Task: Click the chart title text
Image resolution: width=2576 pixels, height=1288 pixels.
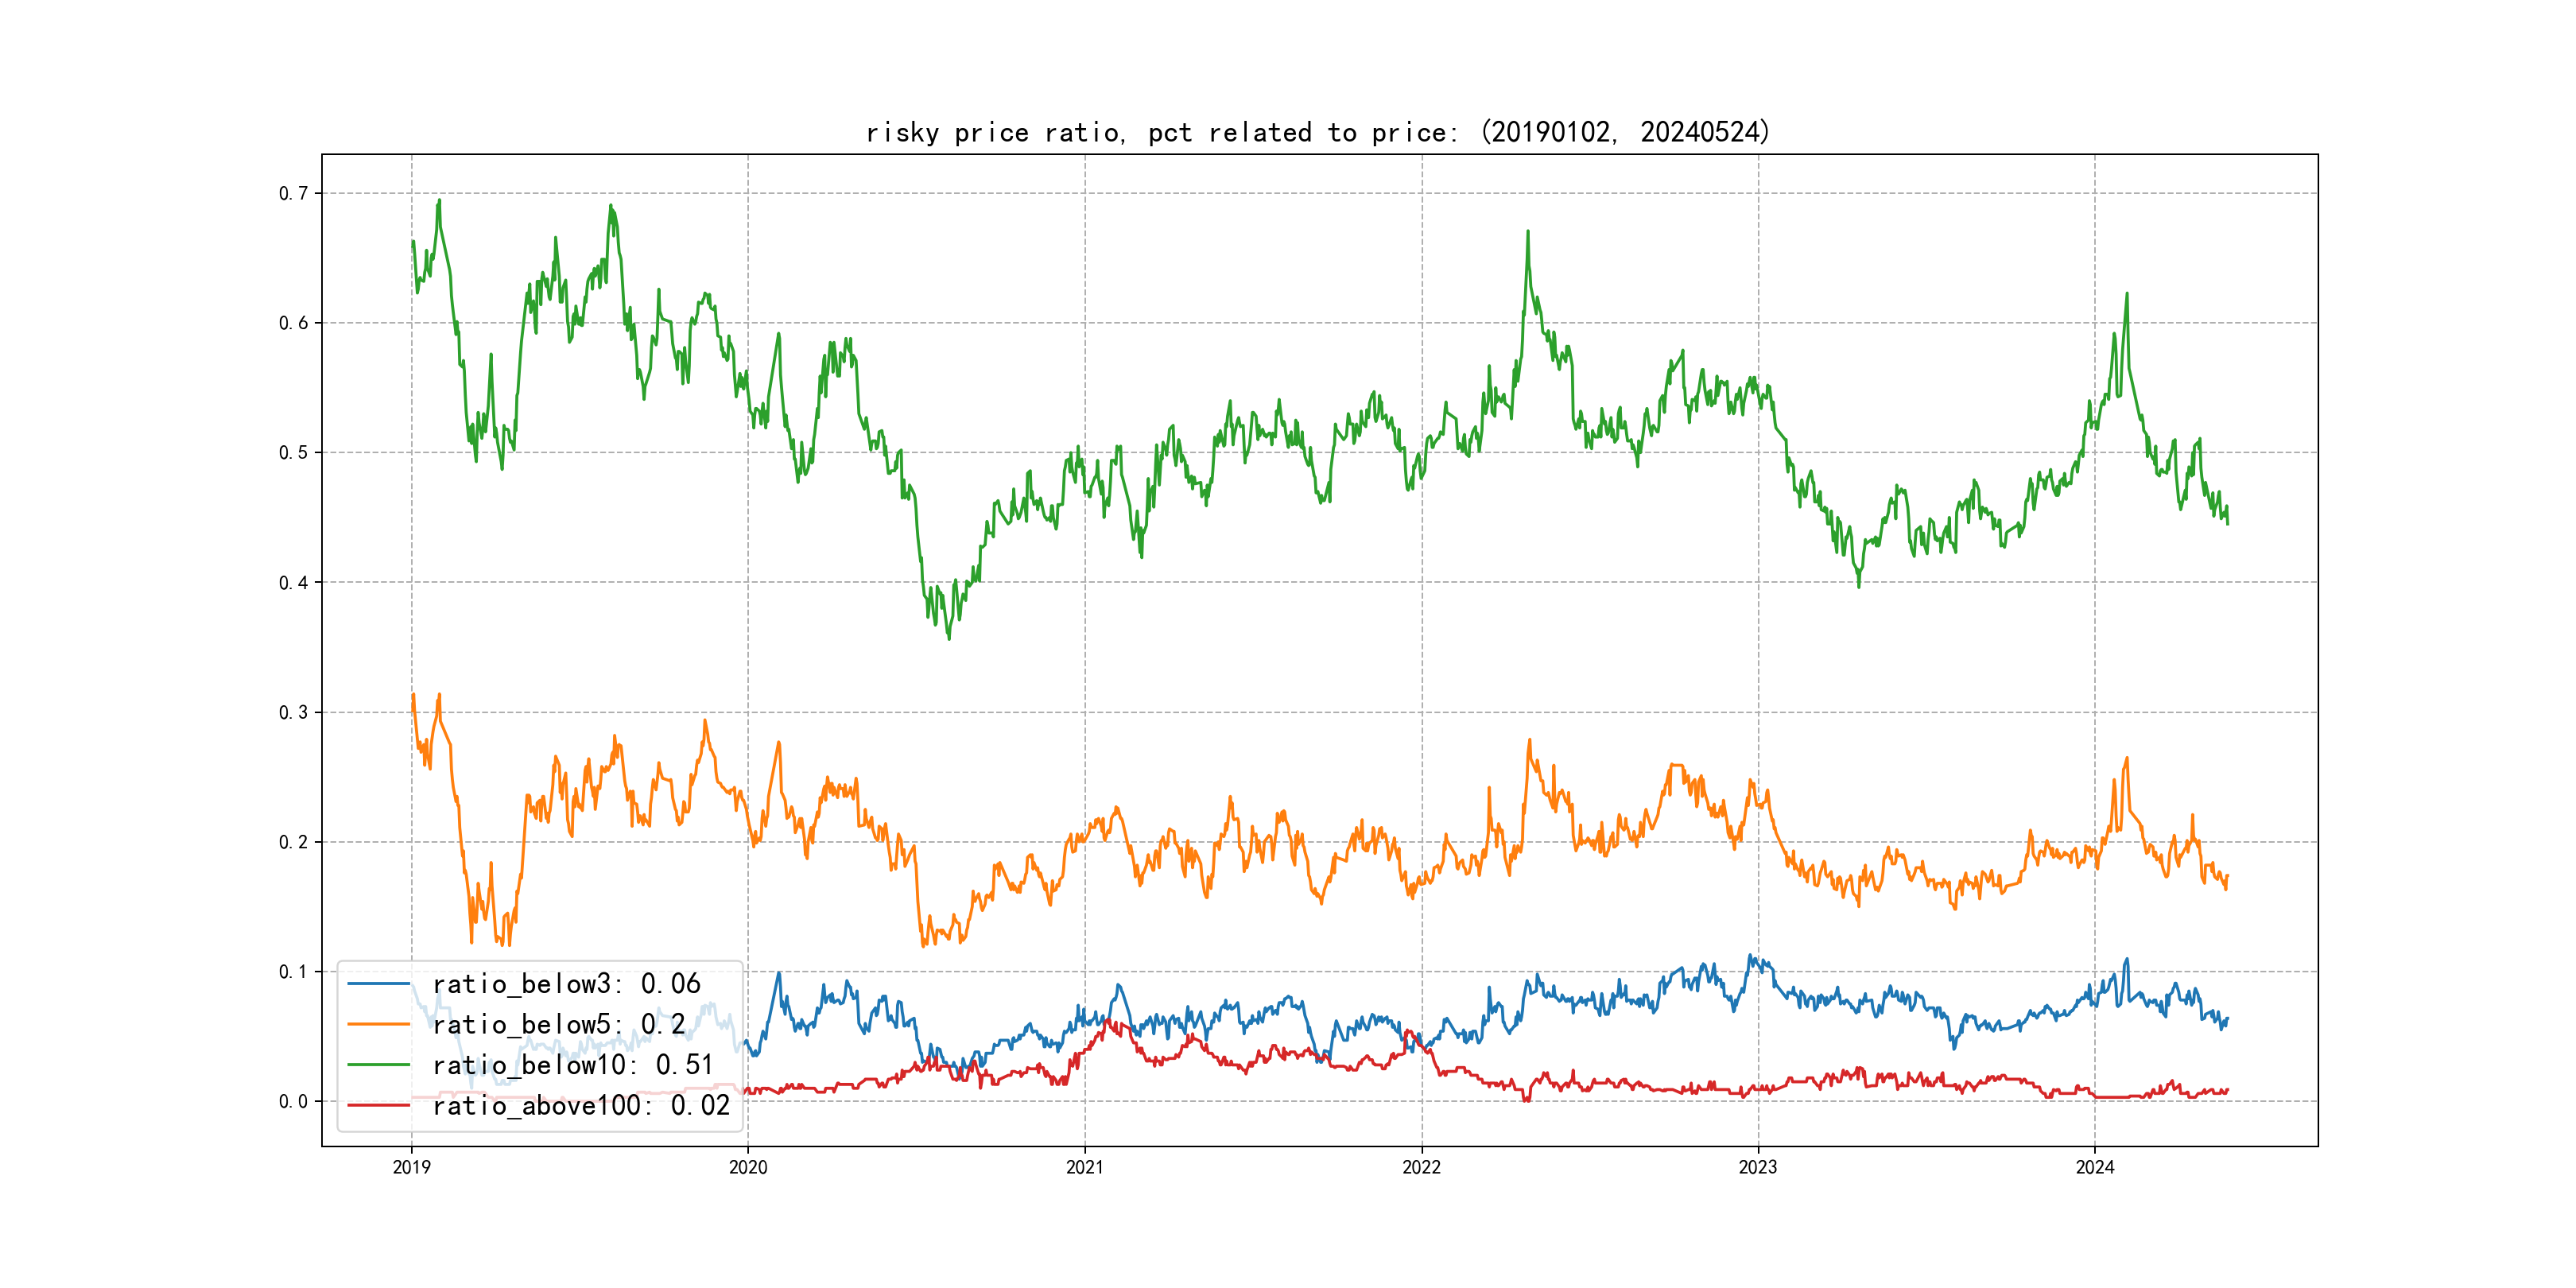Action: click(x=1318, y=132)
